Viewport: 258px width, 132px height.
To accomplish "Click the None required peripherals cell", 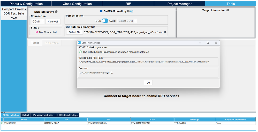I will click(235, 123).
